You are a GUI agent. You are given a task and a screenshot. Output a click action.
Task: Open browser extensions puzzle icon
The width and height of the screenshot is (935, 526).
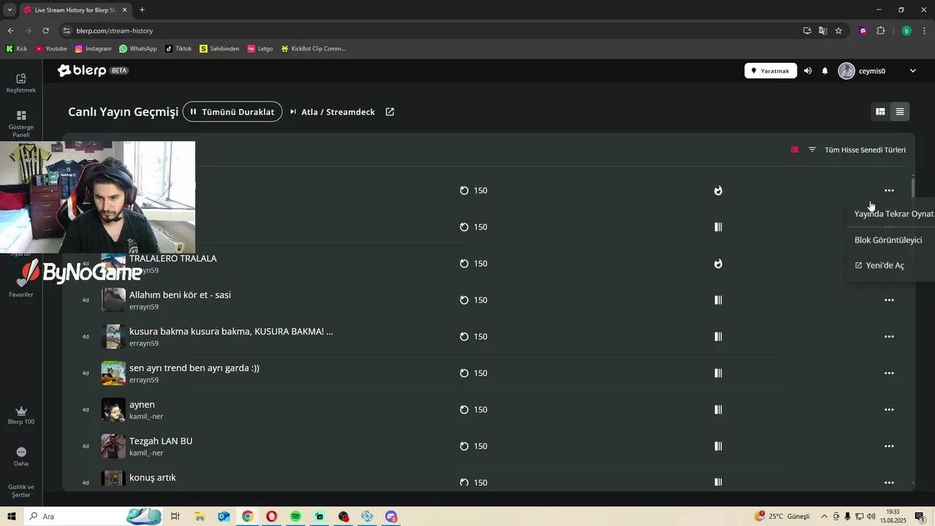(880, 31)
